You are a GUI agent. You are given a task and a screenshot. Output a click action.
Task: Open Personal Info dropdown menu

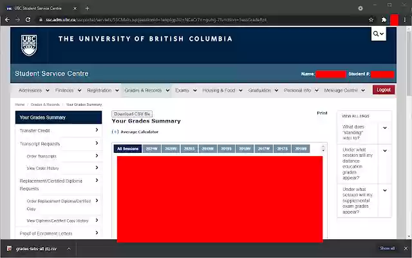tap(301, 90)
